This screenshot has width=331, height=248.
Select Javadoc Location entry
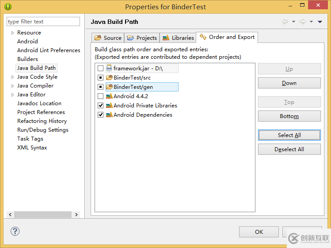tap(39, 103)
